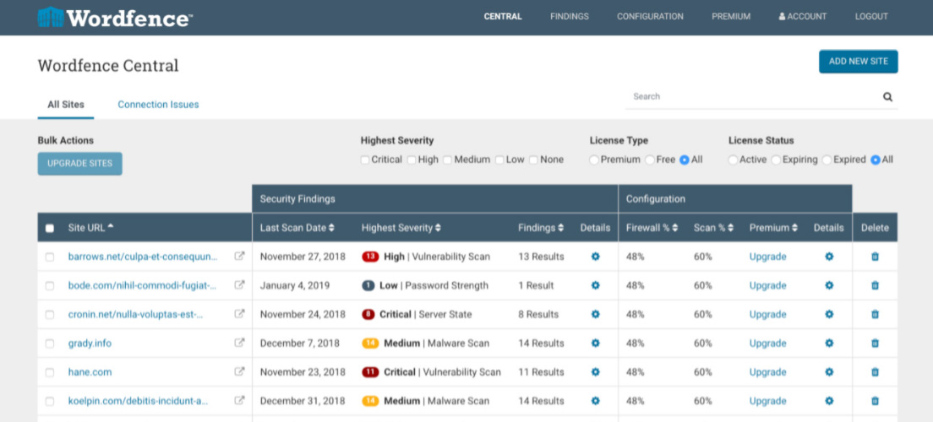933x422 pixels.
Task: Delete the grady.info site with trash icon
Action: click(875, 343)
